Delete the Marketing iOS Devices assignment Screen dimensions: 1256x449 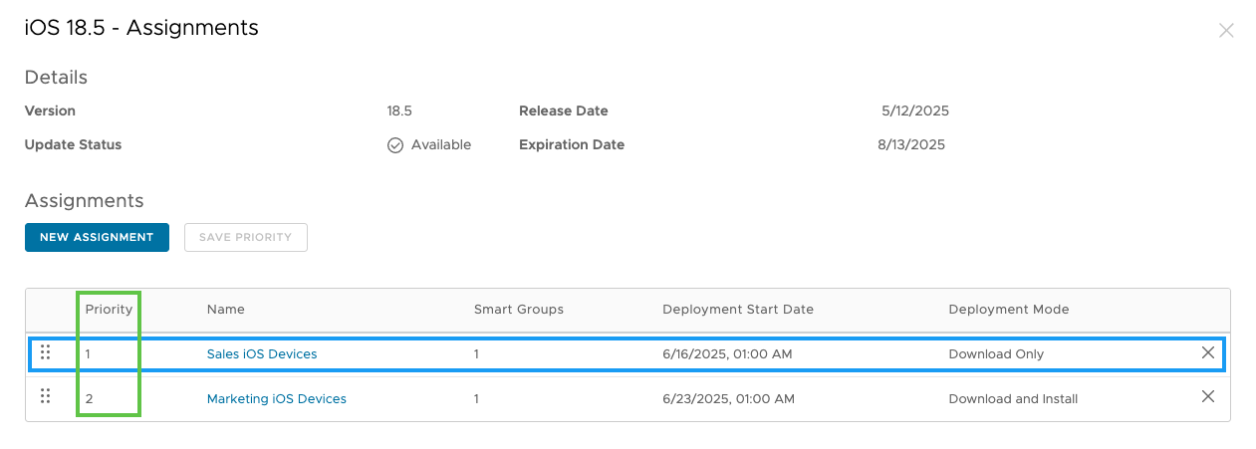point(1207,397)
